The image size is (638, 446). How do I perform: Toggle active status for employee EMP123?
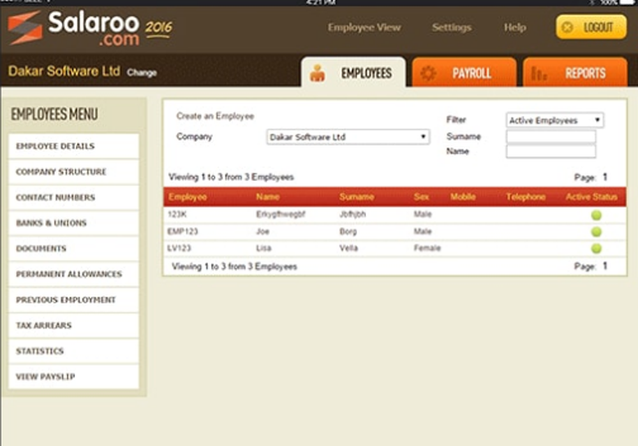click(x=597, y=231)
